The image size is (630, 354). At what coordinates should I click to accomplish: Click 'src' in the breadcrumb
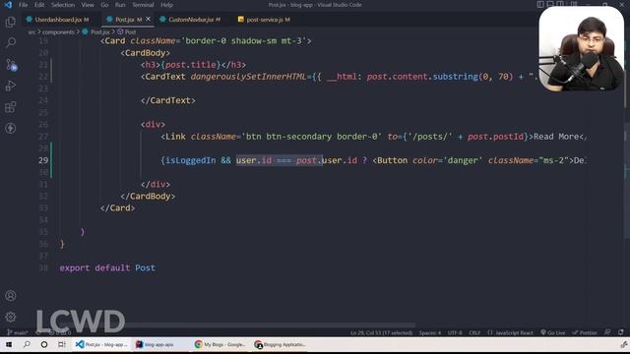[31, 31]
